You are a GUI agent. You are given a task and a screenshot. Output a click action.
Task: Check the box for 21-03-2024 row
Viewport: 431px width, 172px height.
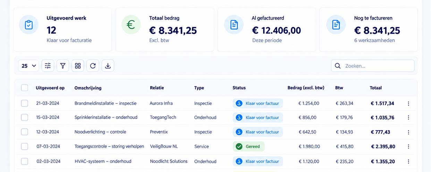25,103
